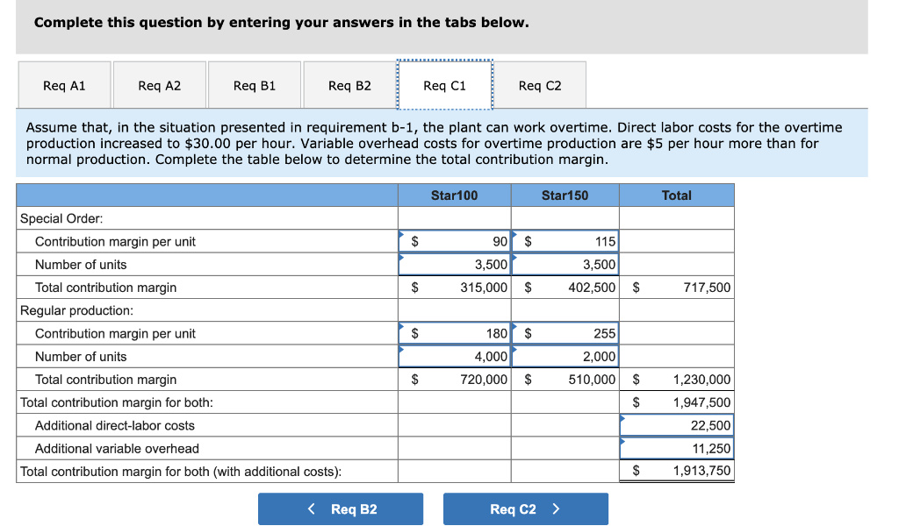Click the Regular production row label
The width and height of the screenshot is (899, 526).
[77, 310]
